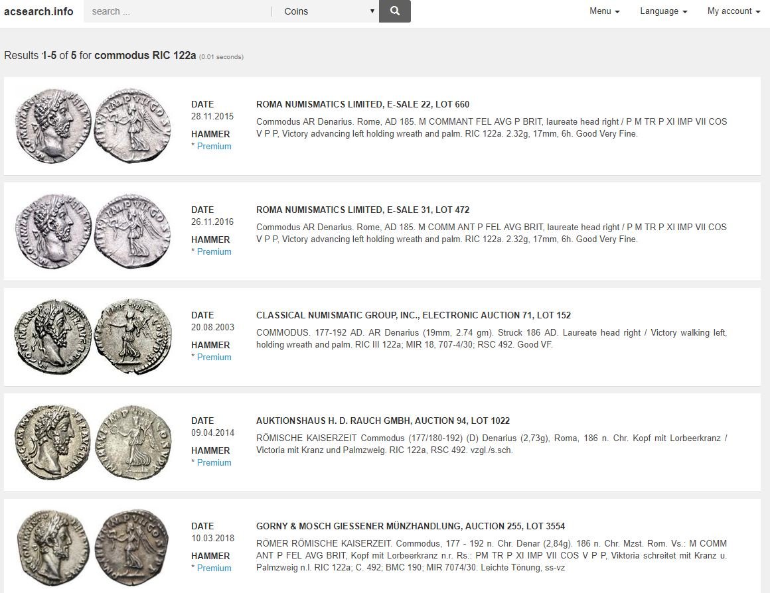
Task: Click Premium link for Lot 1022
Action: point(214,463)
